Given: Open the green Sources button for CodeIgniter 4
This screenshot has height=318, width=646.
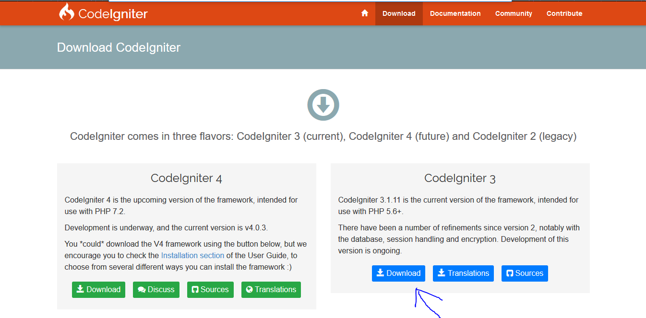Looking at the screenshot, I should pyautogui.click(x=210, y=290).
